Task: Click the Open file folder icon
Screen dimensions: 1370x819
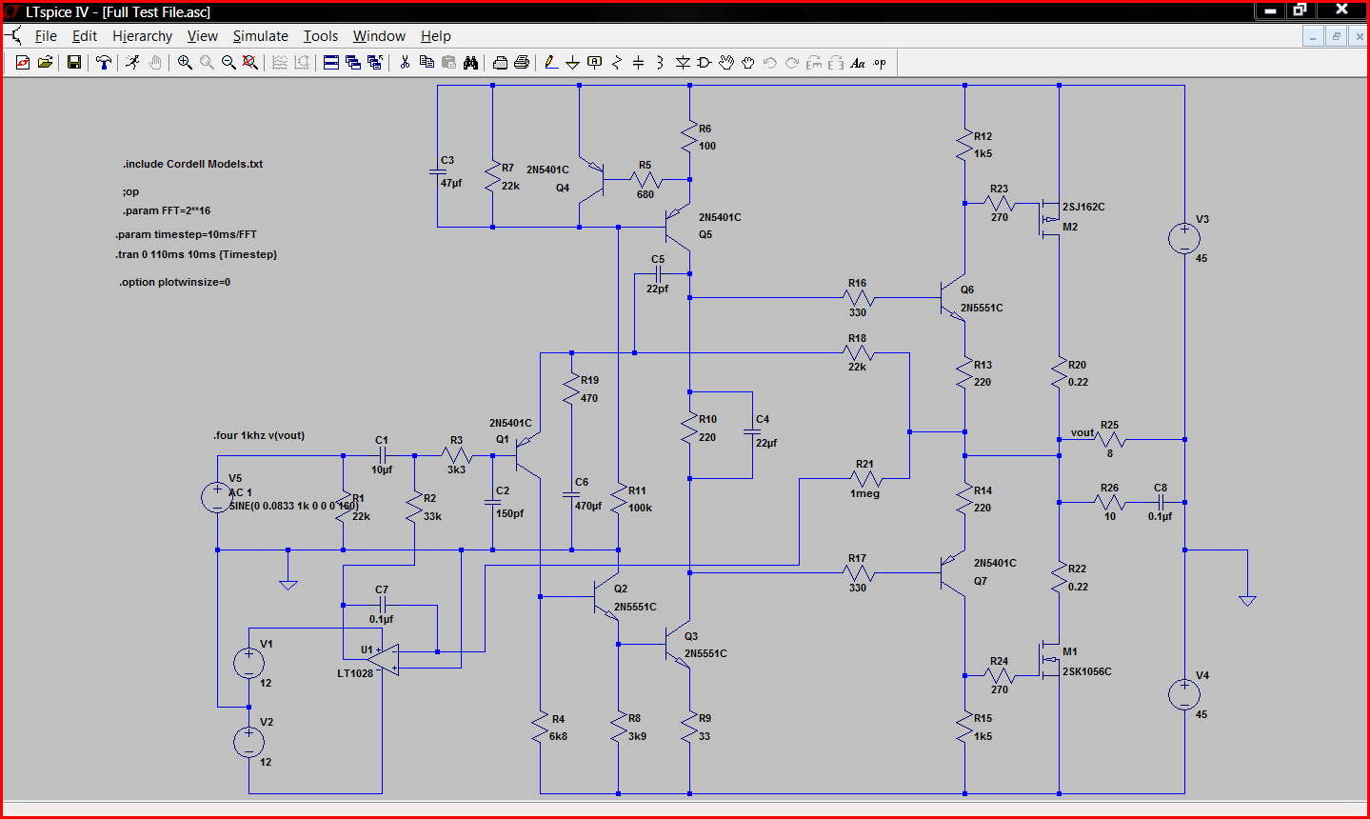Action: coord(45,63)
